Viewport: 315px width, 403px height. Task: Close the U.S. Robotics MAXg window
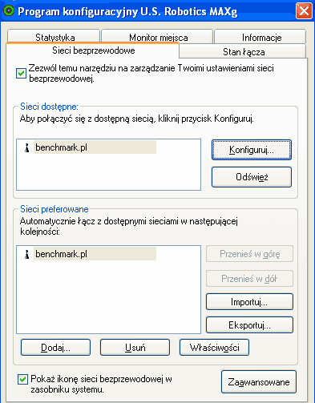click(304, 11)
